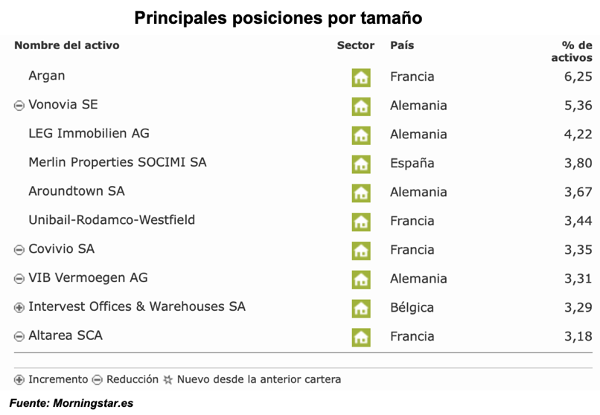Click the Sector column header
The image size is (600, 415).
[x=356, y=45]
